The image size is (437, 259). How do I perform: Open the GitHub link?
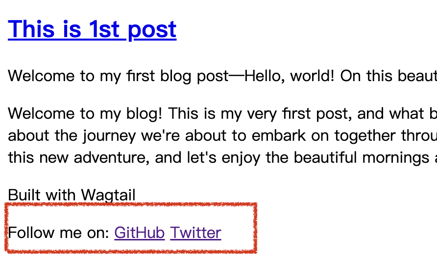coord(139,233)
